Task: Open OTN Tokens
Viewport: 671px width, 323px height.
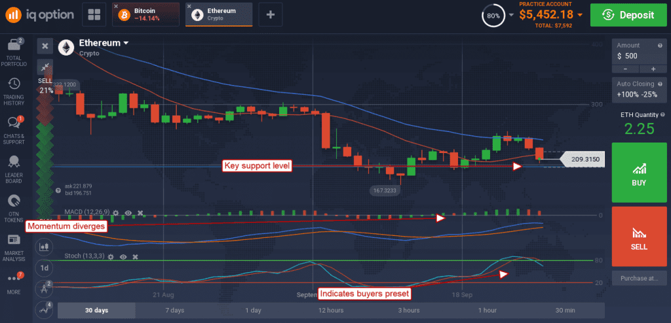Action: 16,209
